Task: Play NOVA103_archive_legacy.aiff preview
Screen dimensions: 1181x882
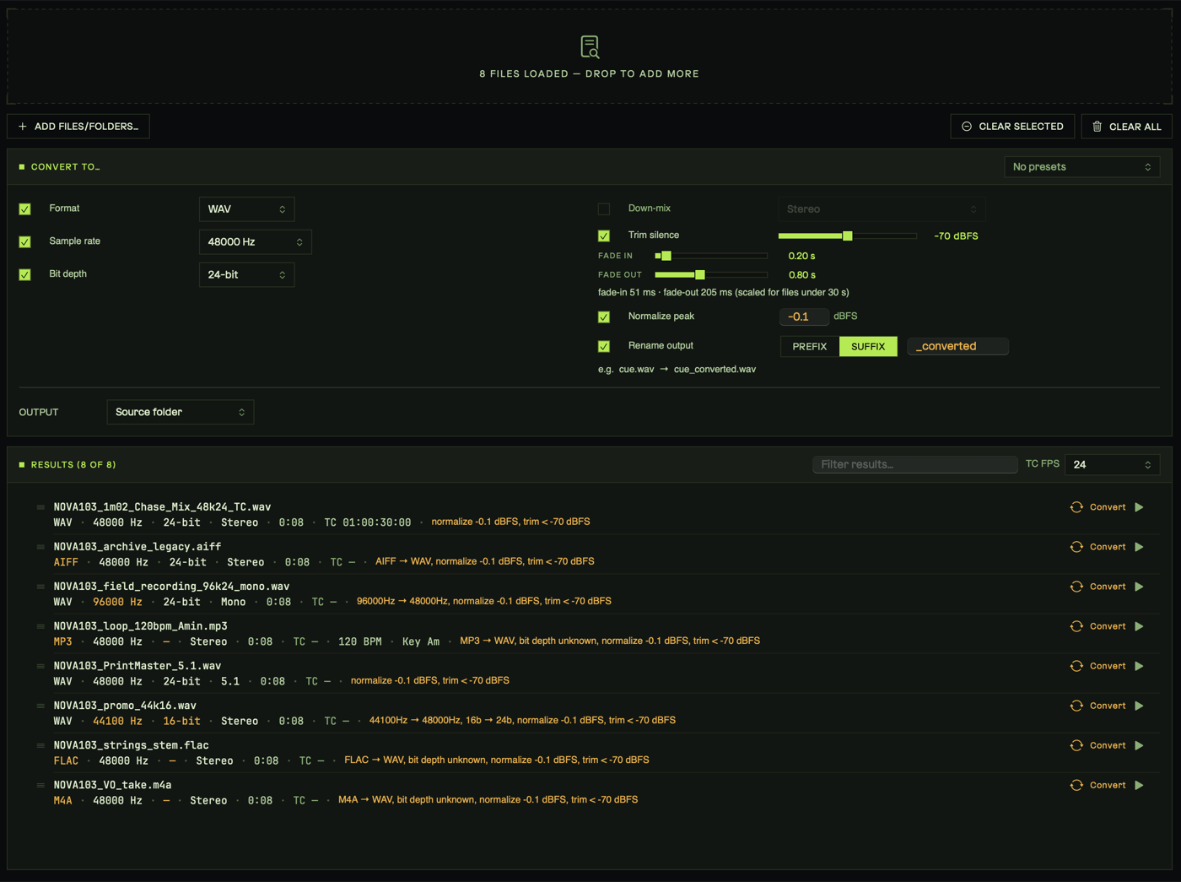Action: pos(1139,547)
